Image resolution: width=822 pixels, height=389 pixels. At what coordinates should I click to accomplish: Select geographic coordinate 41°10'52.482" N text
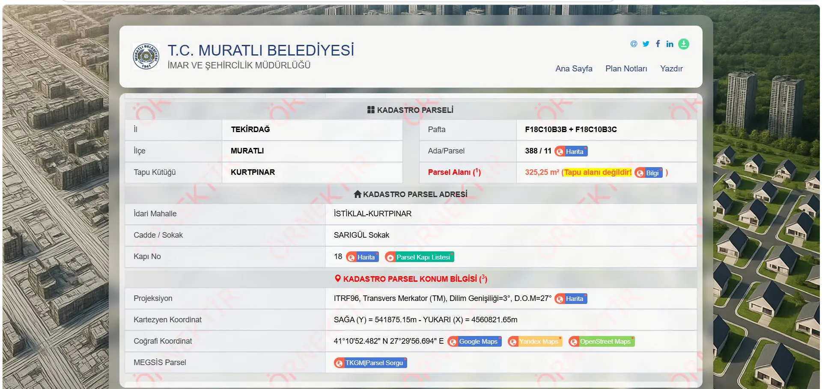(x=389, y=341)
